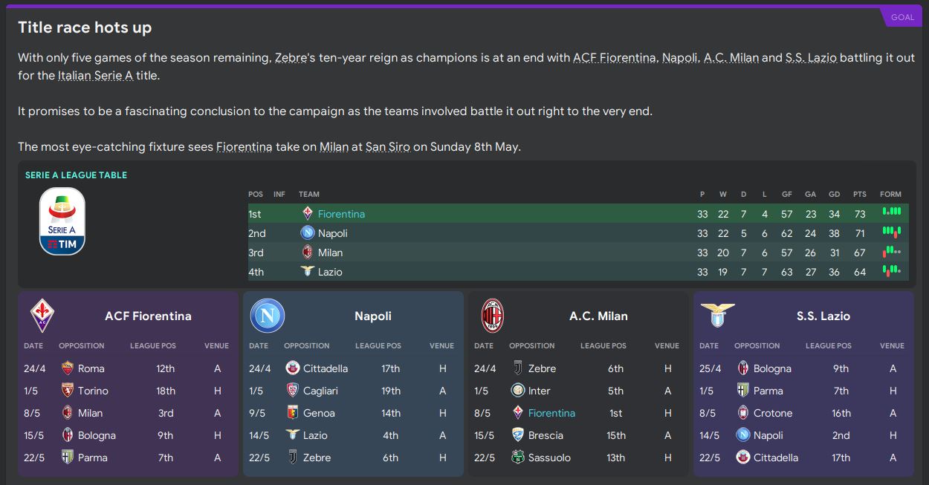Click the Fiorentina crest in league table

[308, 214]
